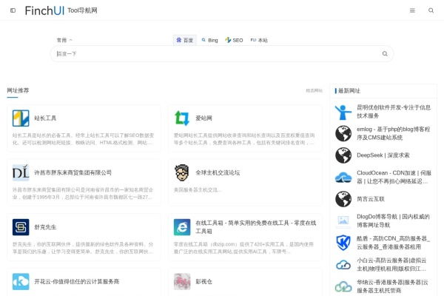This screenshot has height=296, width=444.
Task: Open DeepSeek | 深度求索 link
Action: 383,155
